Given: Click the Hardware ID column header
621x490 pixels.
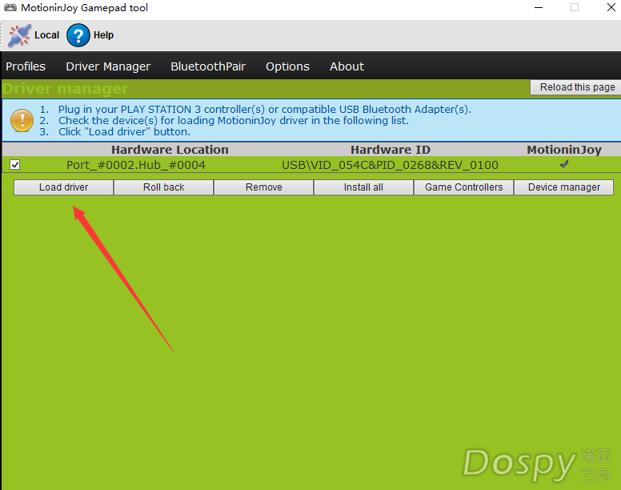Looking at the screenshot, I should click(390, 150).
